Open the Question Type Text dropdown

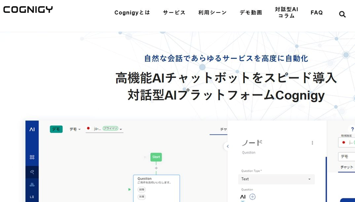point(276,179)
